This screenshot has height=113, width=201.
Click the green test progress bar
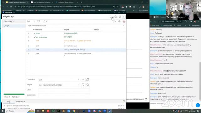(14, 94)
